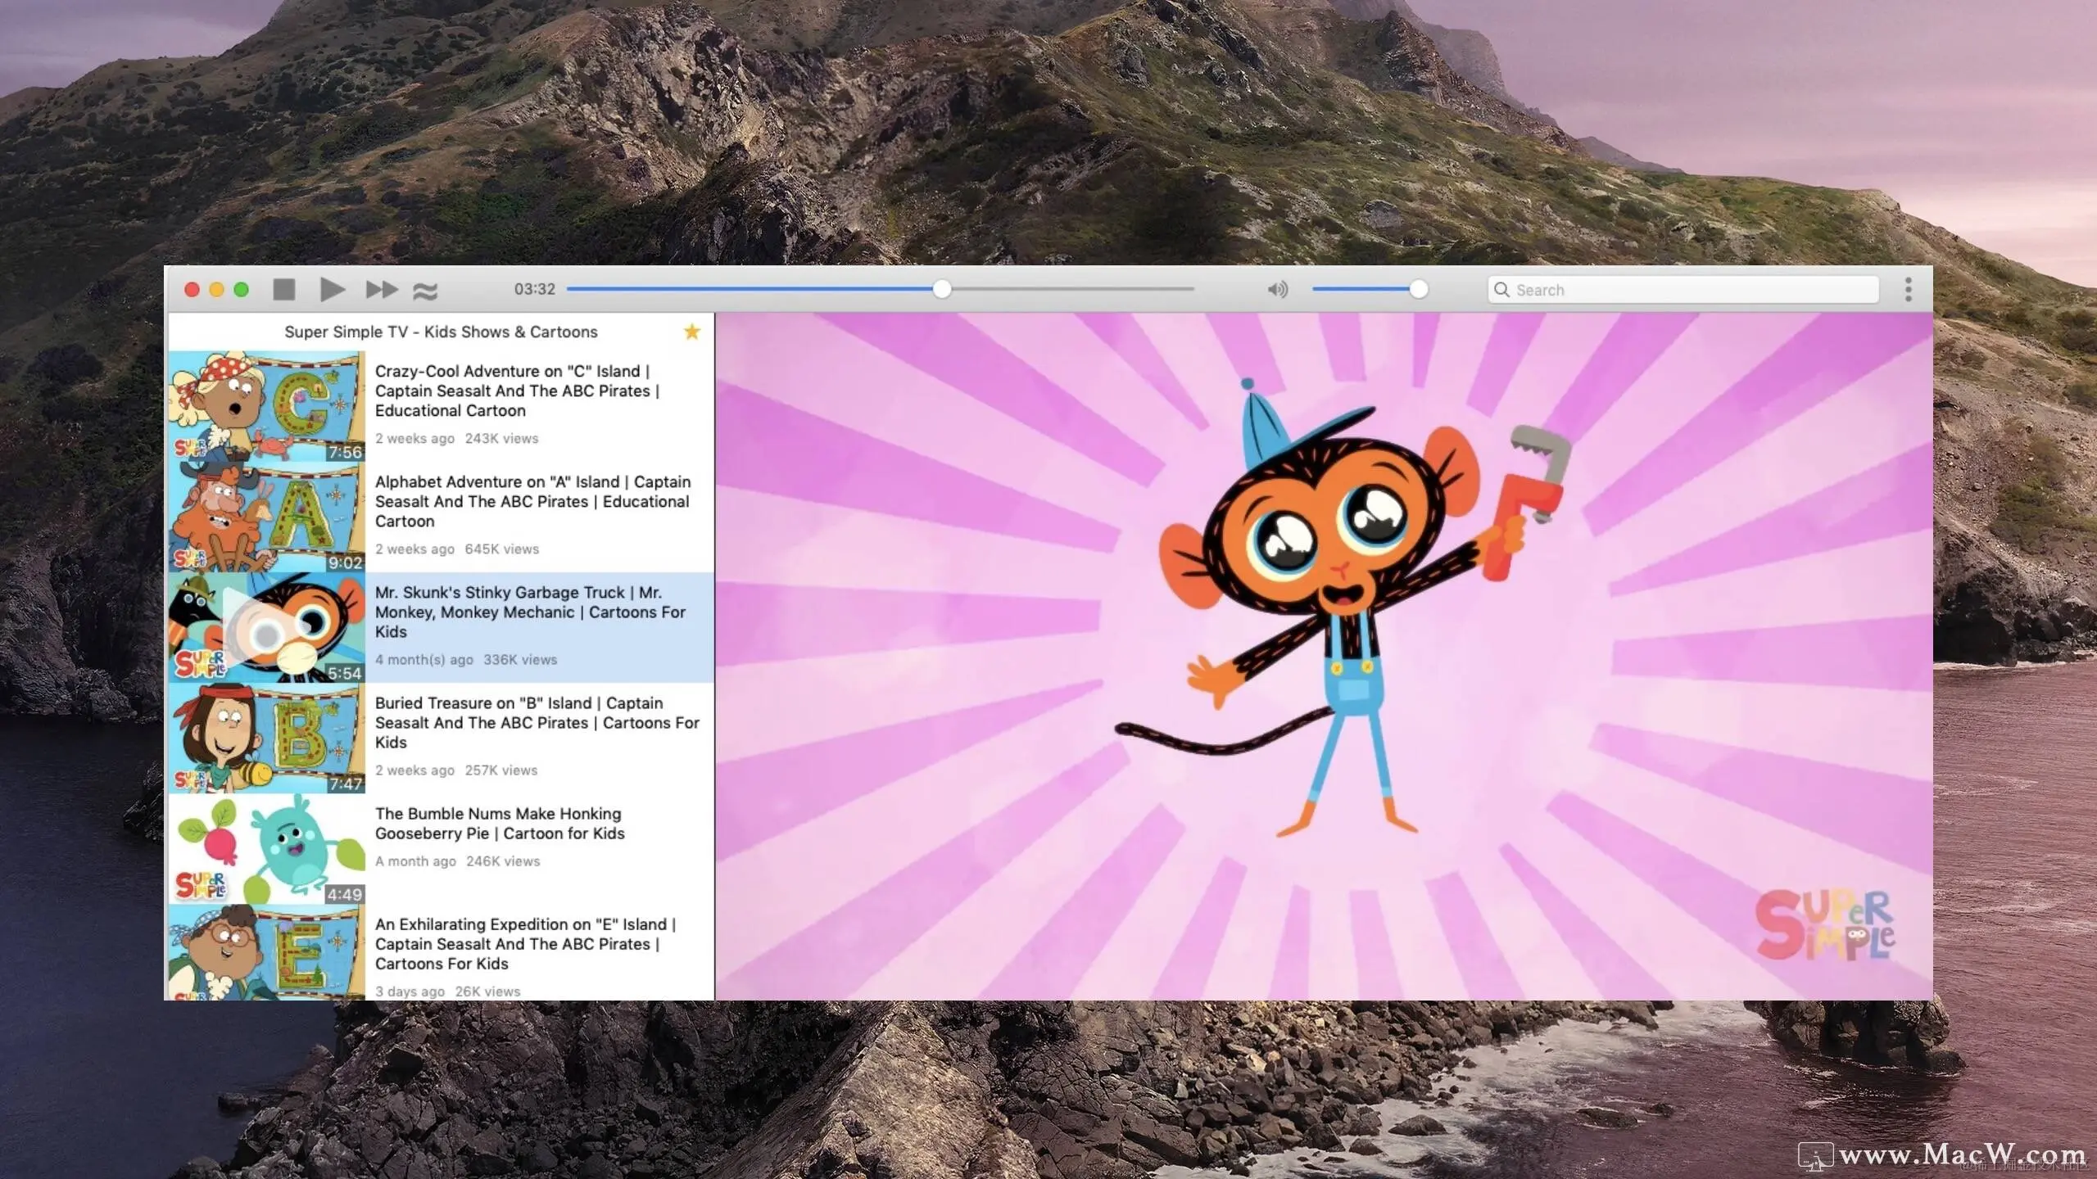
Task: Select title Crazy-Cool Adventure on "C" Island
Action: [x=517, y=391]
